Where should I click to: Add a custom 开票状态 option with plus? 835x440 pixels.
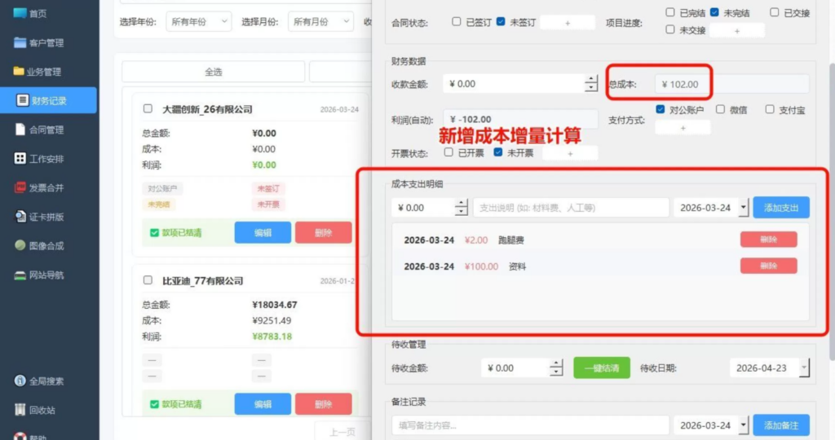click(x=570, y=153)
